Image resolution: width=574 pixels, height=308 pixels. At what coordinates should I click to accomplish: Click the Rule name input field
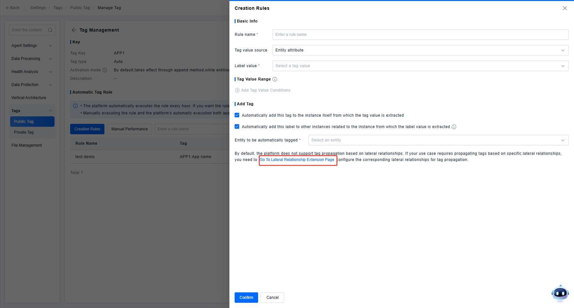click(x=420, y=35)
